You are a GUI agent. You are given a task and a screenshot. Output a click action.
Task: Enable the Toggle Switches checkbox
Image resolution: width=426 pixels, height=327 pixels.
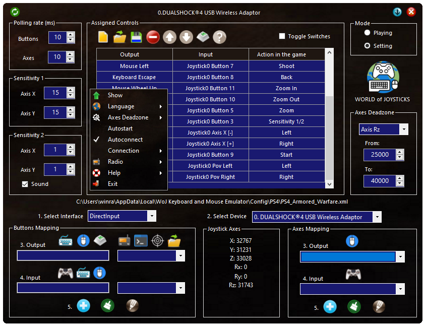pyautogui.click(x=282, y=36)
